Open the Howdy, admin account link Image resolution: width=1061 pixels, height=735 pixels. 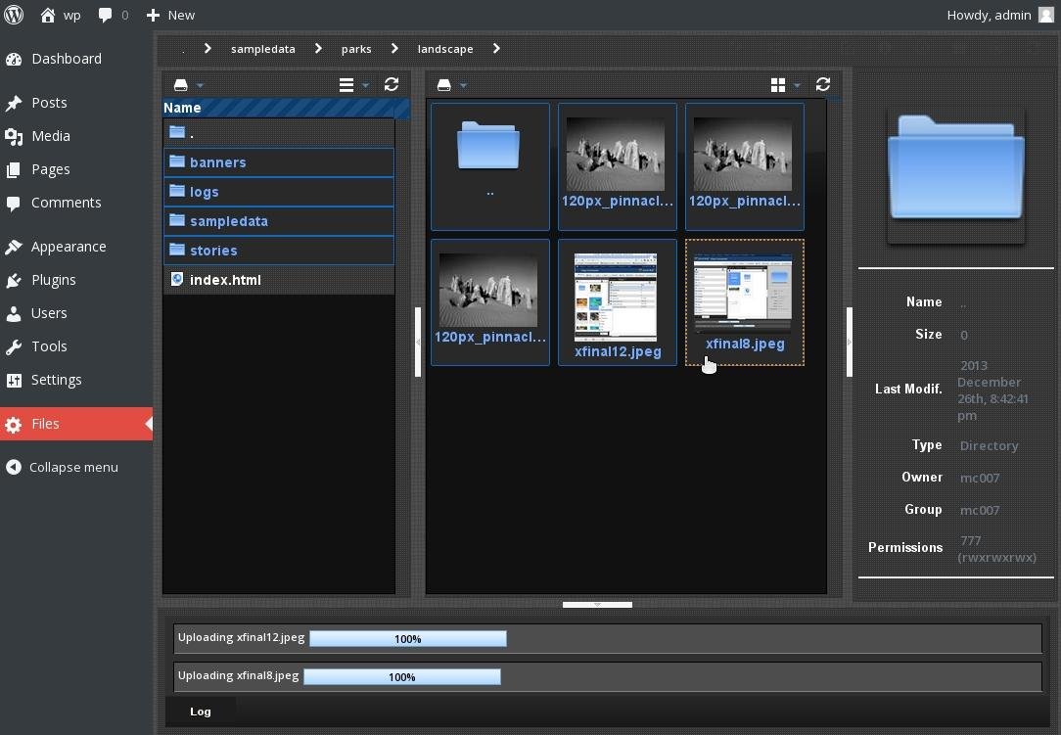[991, 15]
